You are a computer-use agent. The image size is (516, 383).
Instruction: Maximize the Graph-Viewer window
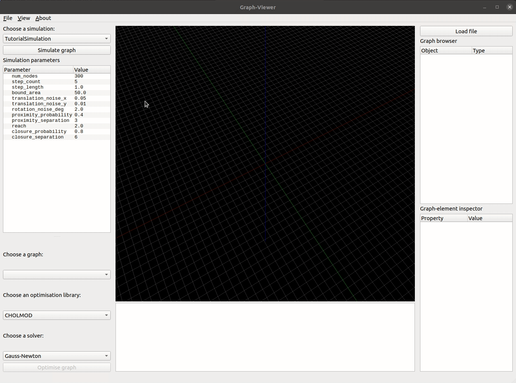pos(497,7)
